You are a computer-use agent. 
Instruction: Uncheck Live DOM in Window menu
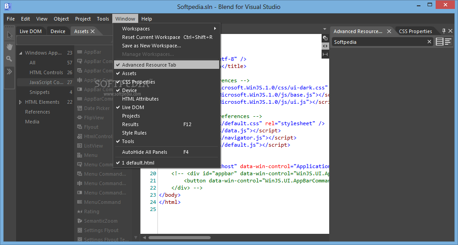pos(166,107)
